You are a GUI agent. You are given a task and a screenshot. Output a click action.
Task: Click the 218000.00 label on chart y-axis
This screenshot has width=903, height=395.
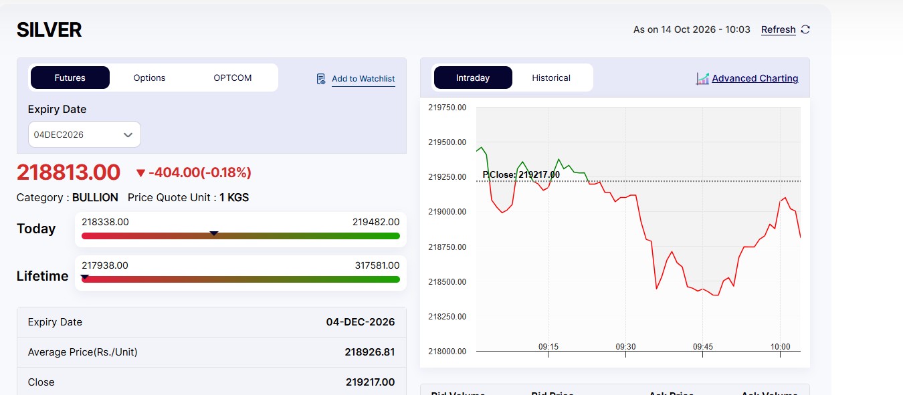tap(447, 352)
